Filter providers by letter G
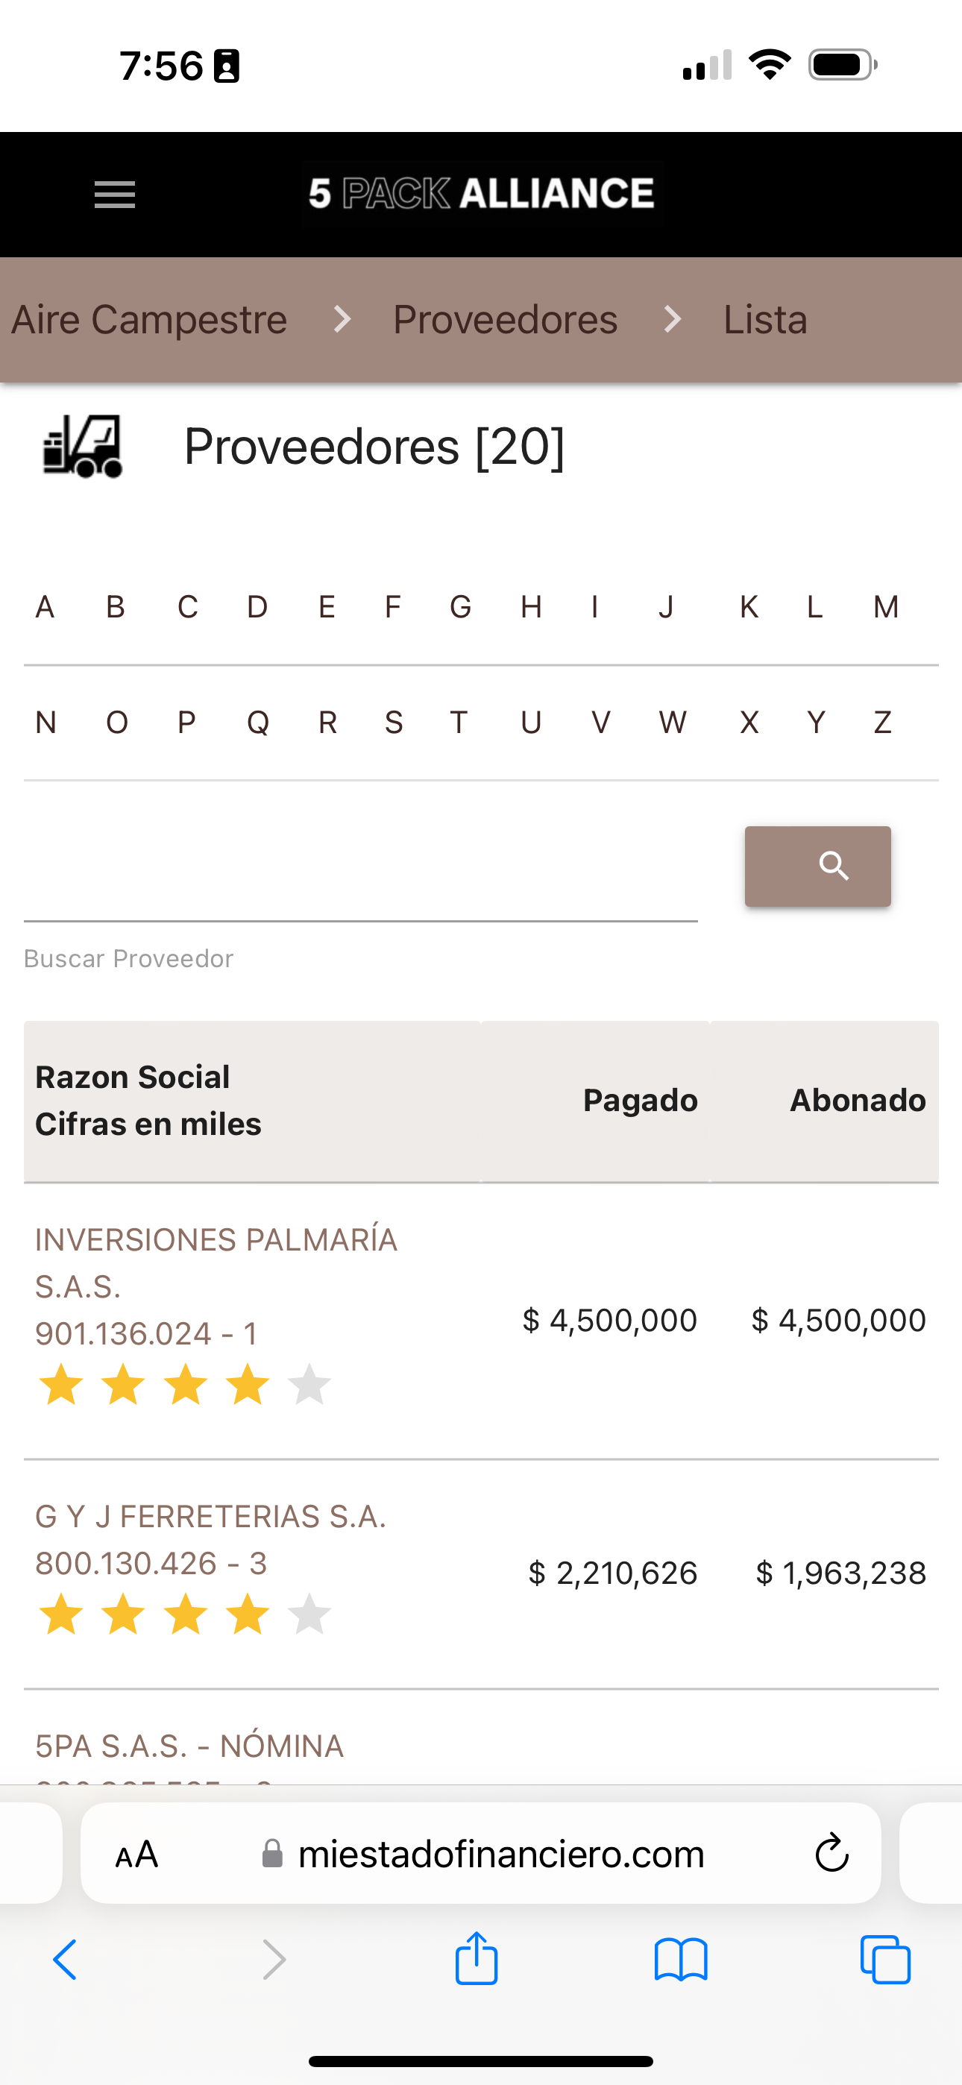Image resolution: width=962 pixels, height=2085 pixels. 460,607
